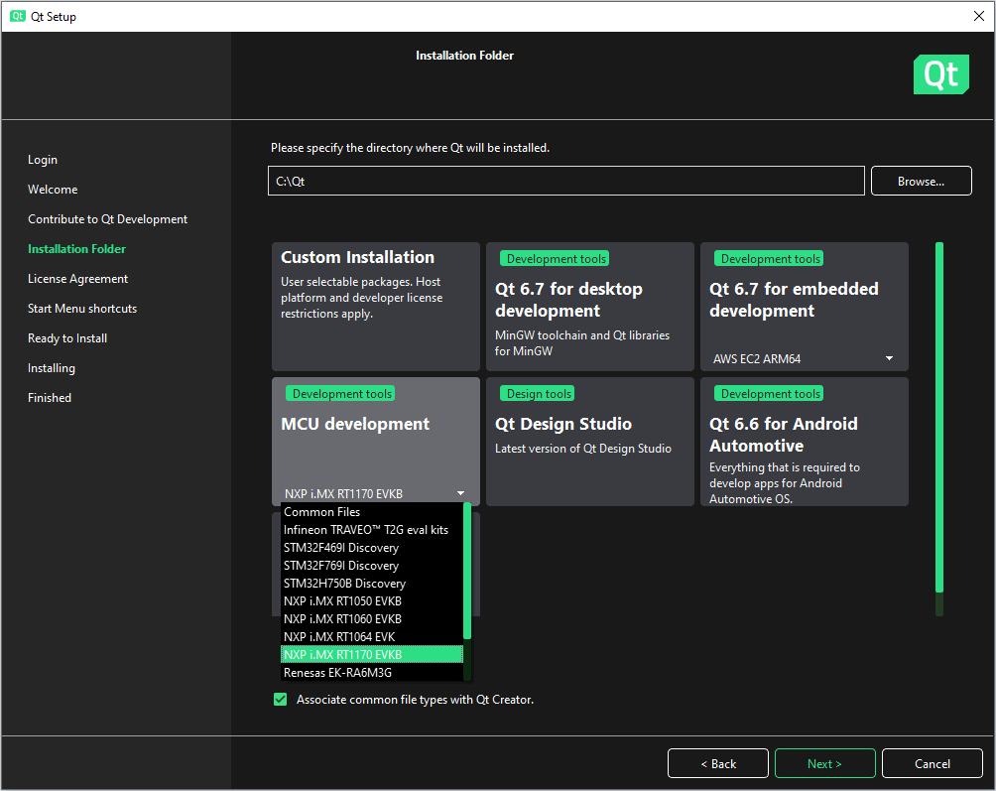
Task: Click the Qt logo in the top-right corner
Action: pyautogui.click(x=939, y=74)
